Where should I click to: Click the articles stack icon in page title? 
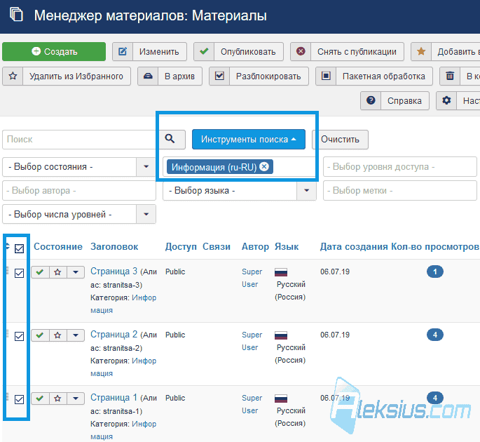(x=16, y=15)
